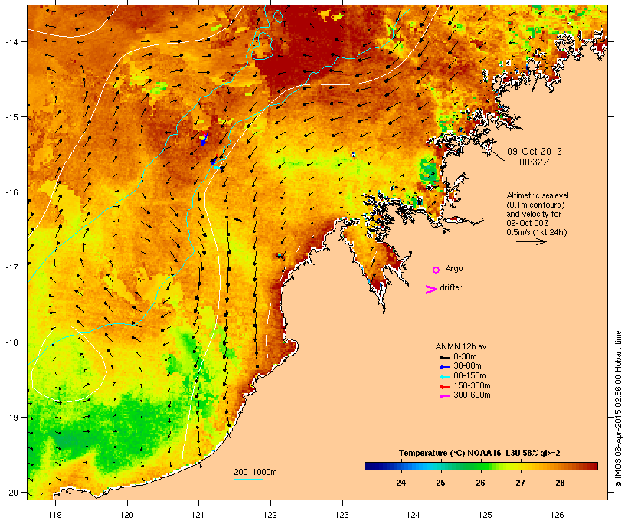Click latitude axis label -16
The width and height of the screenshot is (628, 521).
click(11, 192)
